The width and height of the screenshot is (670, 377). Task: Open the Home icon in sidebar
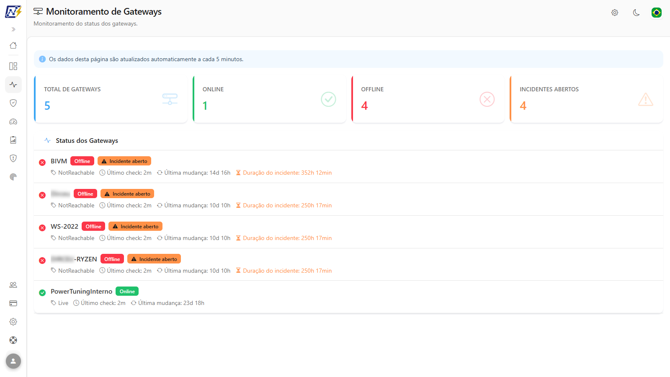point(13,45)
